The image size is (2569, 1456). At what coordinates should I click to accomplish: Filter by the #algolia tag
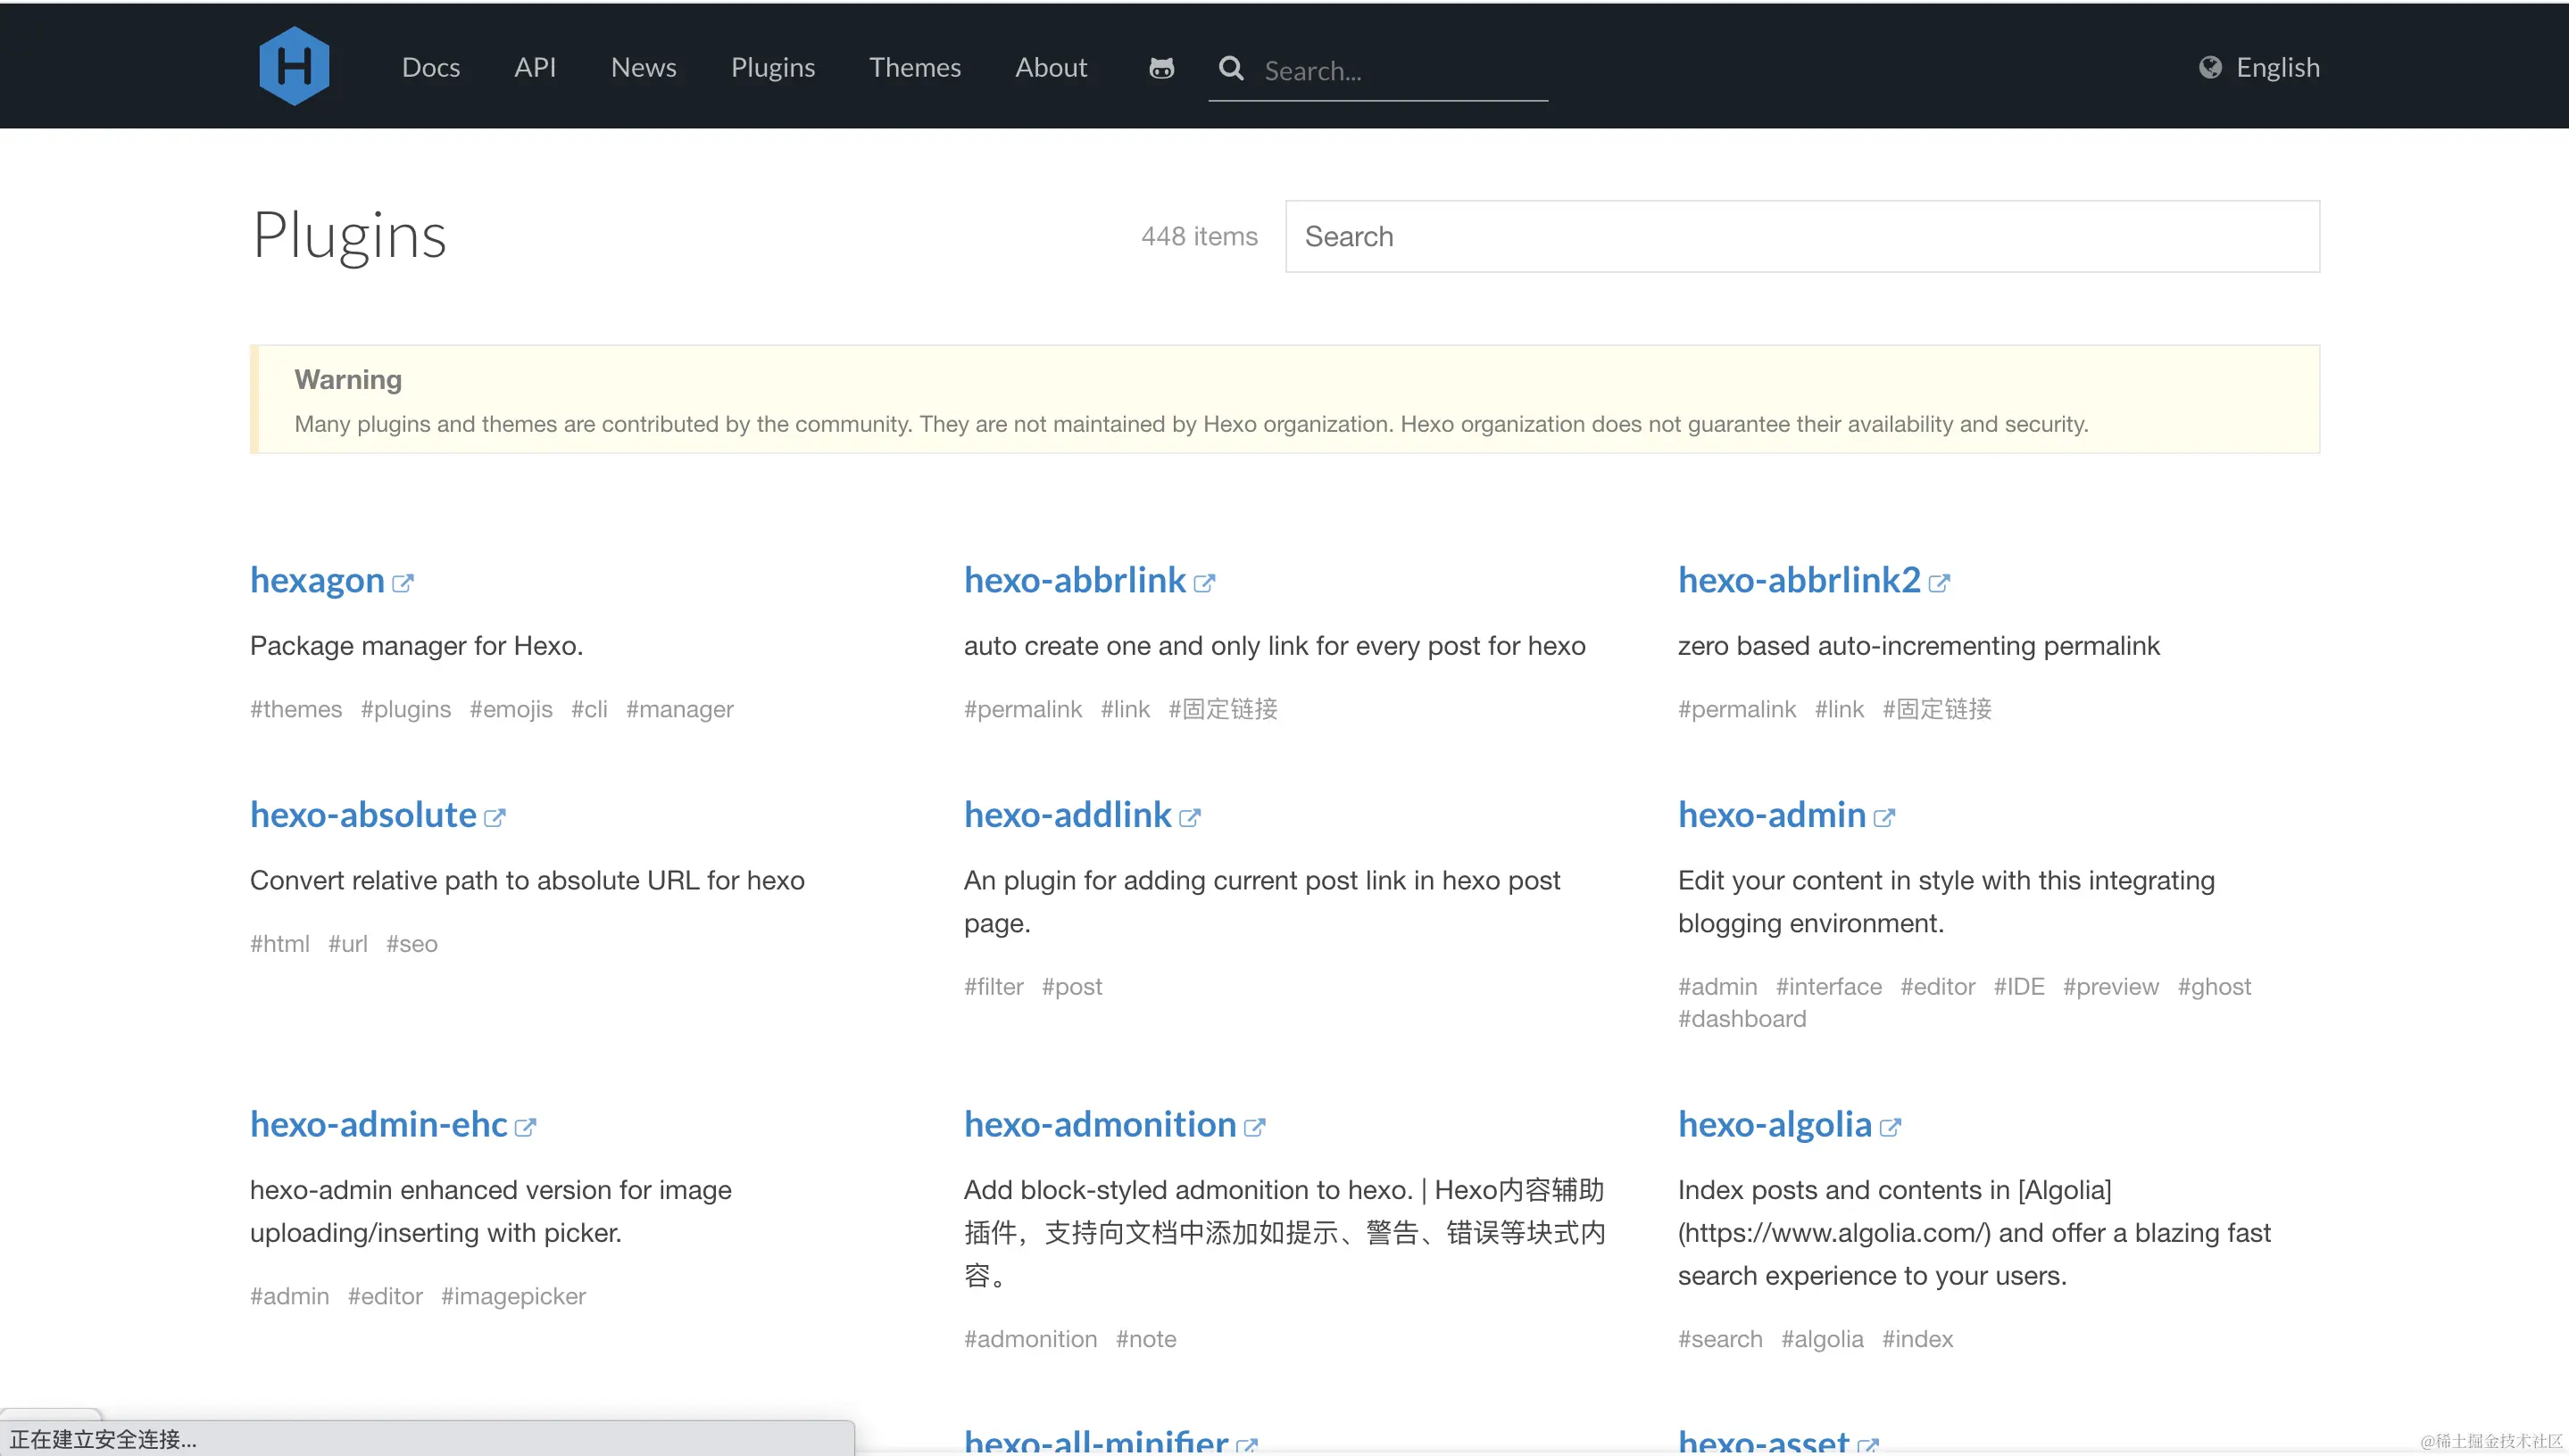[x=1822, y=1340]
